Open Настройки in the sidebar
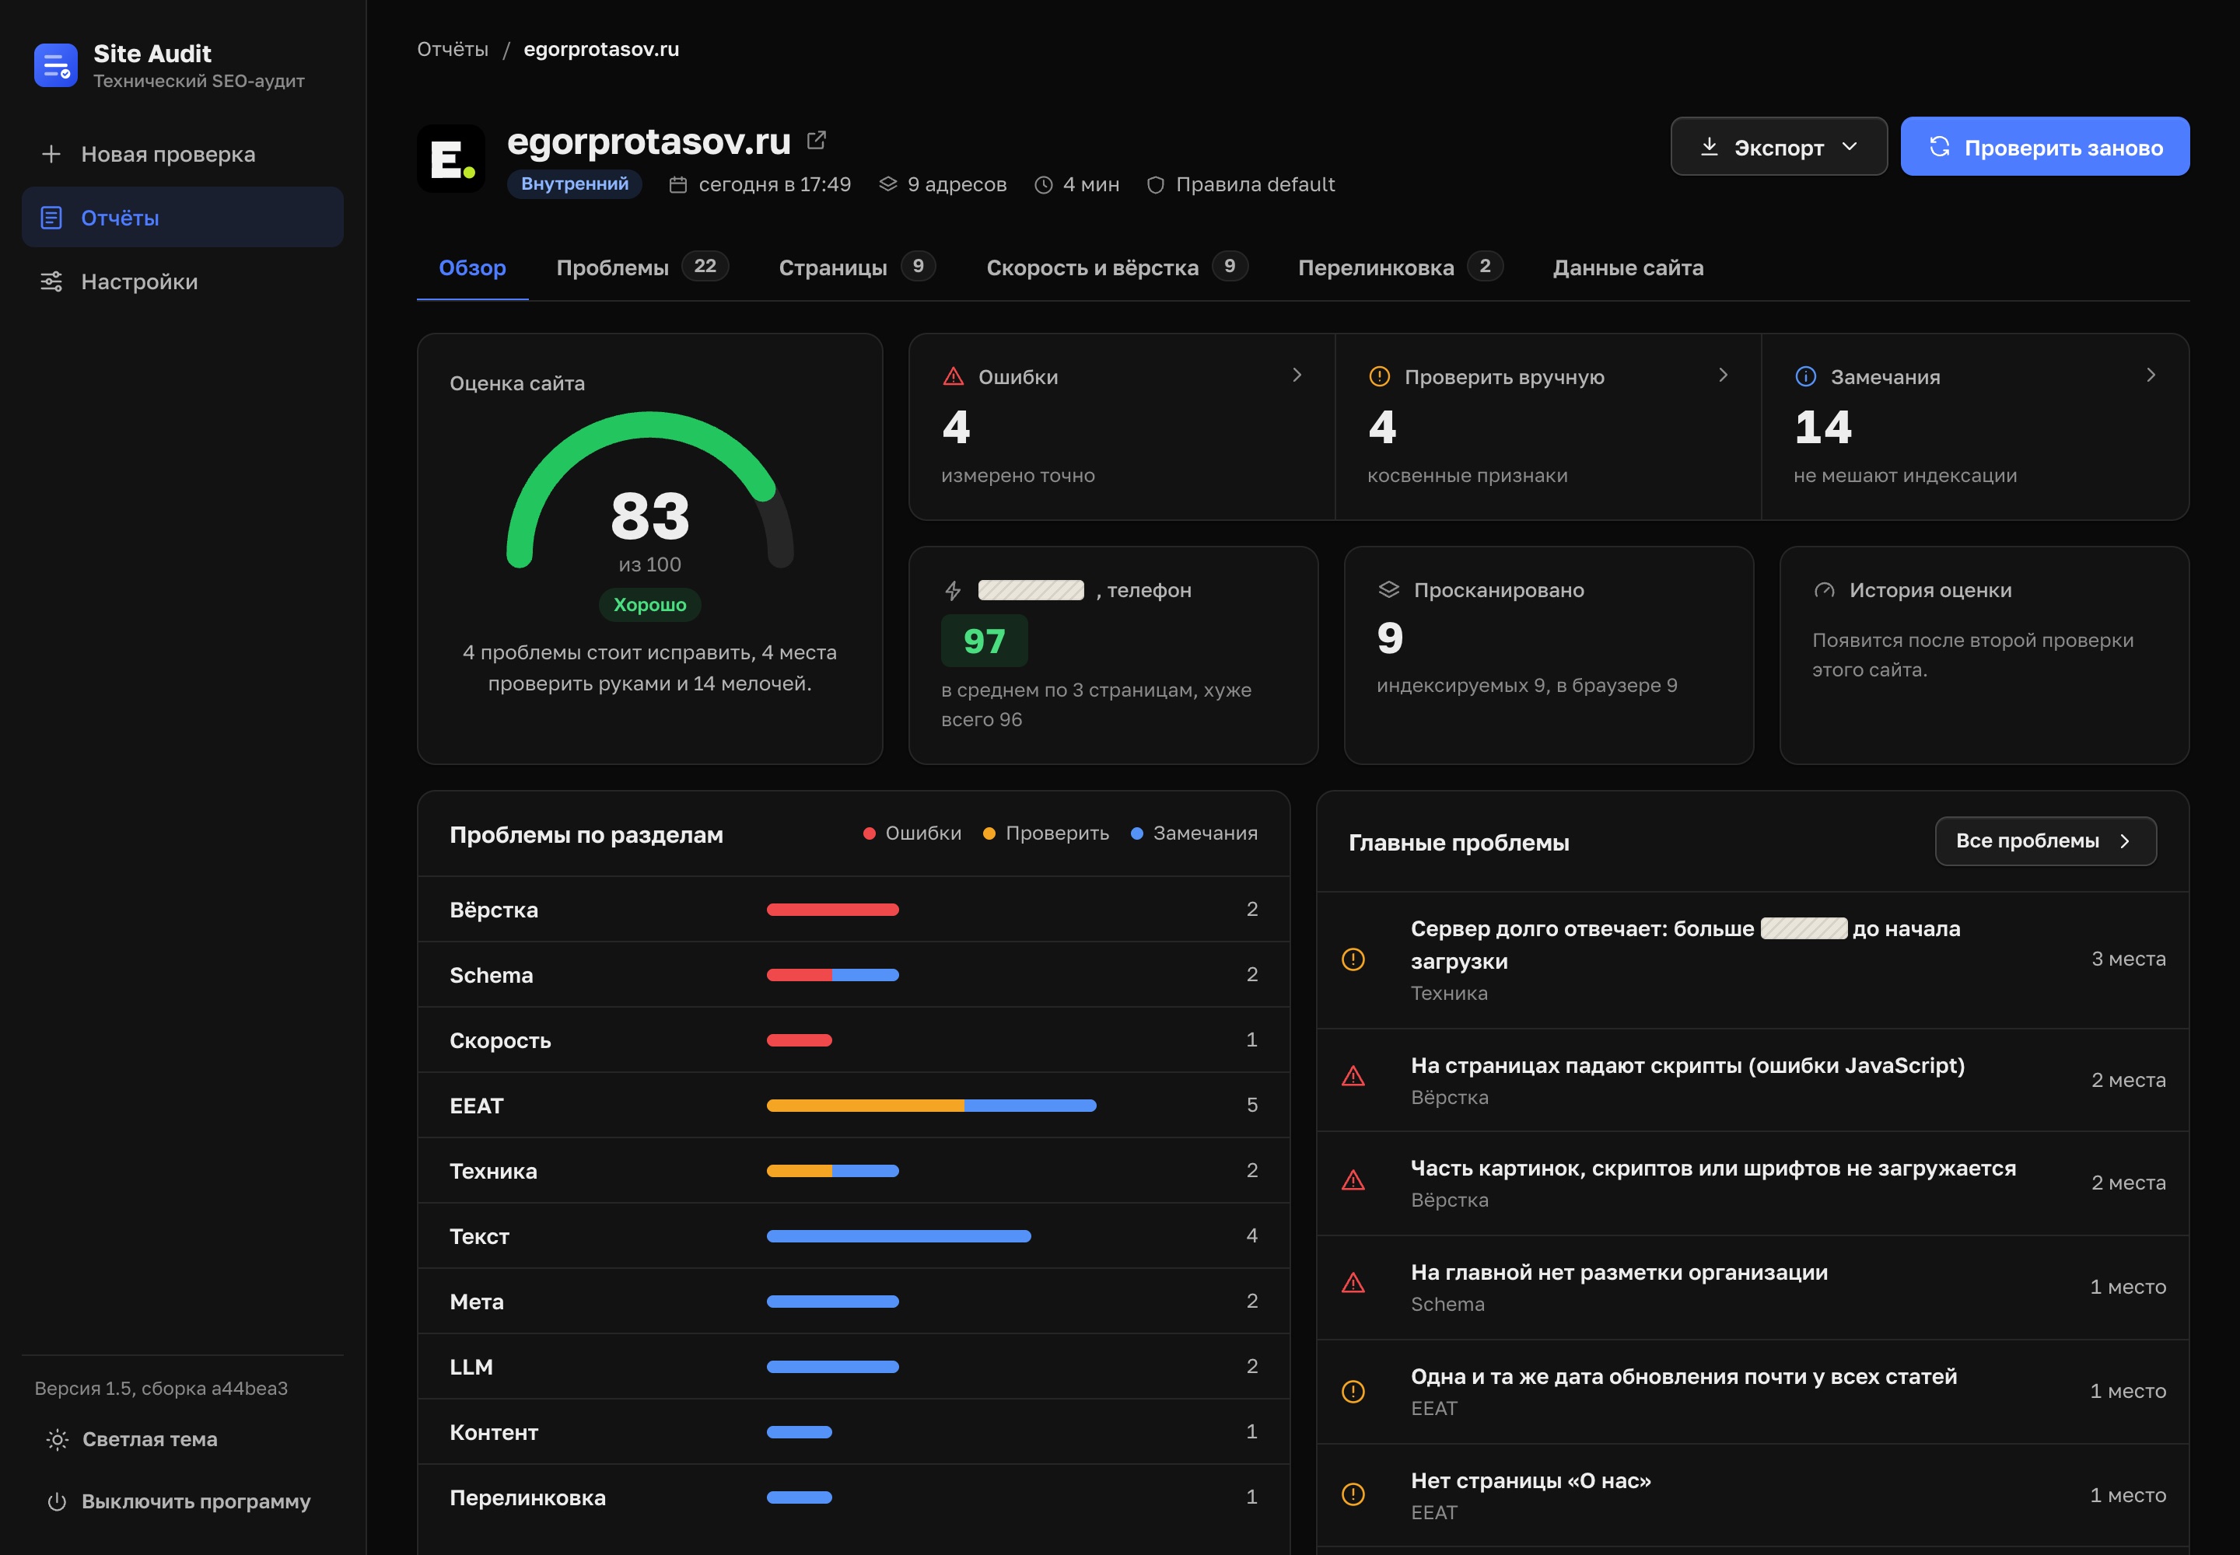 pyautogui.click(x=182, y=281)
